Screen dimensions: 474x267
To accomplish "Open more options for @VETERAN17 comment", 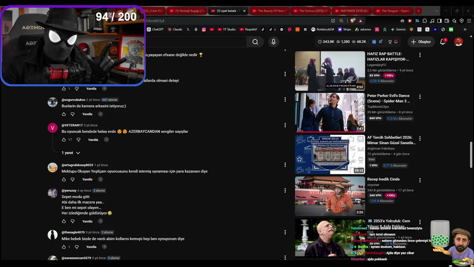I will click(x=285, y=125).
